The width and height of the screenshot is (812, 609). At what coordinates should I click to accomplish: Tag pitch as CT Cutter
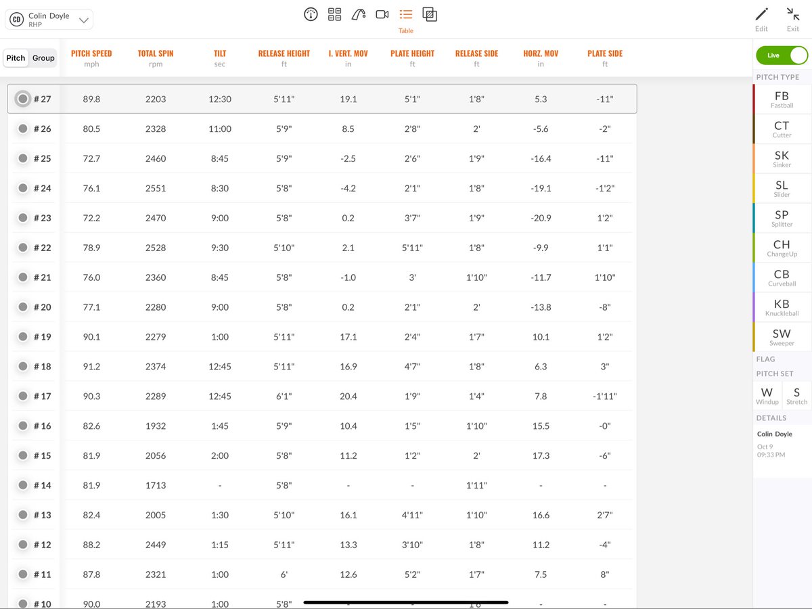(782, 129)
